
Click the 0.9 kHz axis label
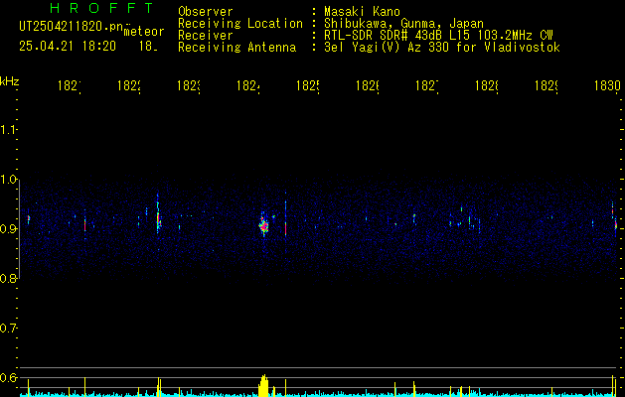8,228
